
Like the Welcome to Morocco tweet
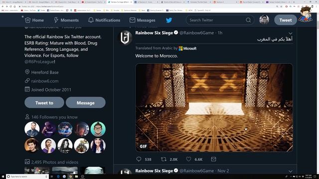tap(188, 159)
